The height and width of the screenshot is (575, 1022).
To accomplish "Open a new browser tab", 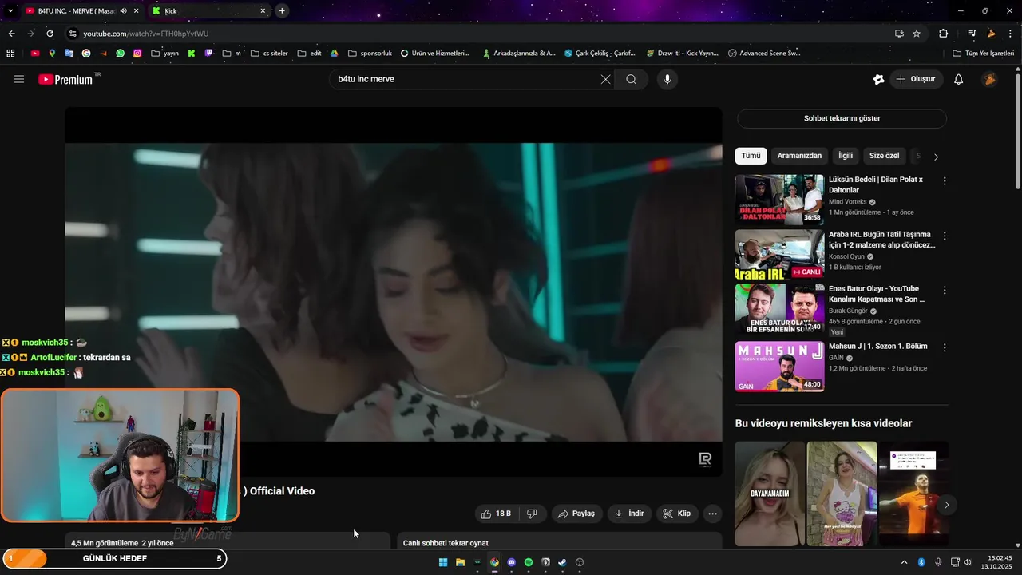I will click(x=282, y=11).
